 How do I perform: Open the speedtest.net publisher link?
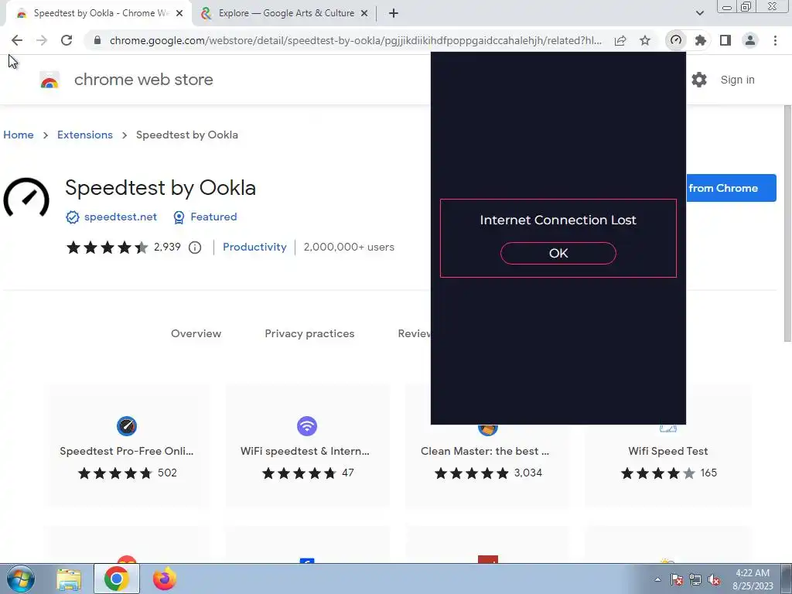(120, 217)
